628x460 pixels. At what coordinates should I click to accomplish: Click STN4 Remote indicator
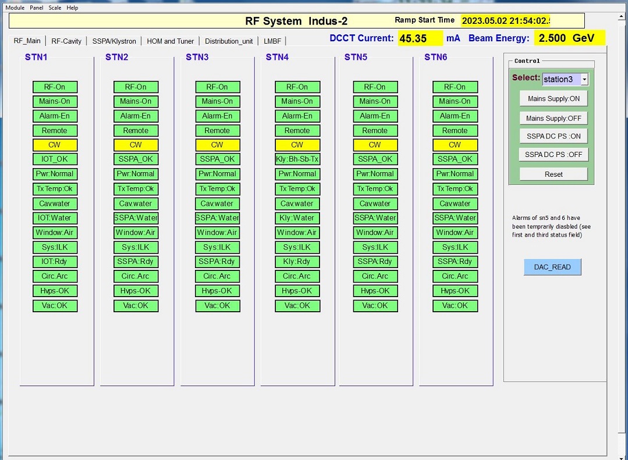point(297,130)
